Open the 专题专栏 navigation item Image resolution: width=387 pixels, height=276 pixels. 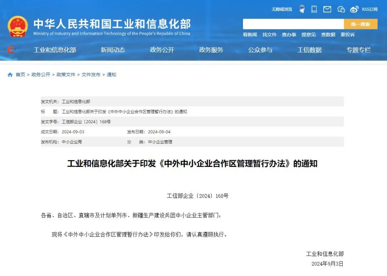[x=358, y=50]
